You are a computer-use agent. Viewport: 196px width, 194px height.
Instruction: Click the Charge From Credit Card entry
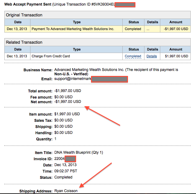tap(51, 56)
